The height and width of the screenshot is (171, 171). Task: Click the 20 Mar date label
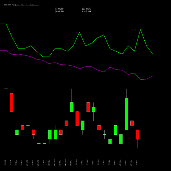pos(120,162)
